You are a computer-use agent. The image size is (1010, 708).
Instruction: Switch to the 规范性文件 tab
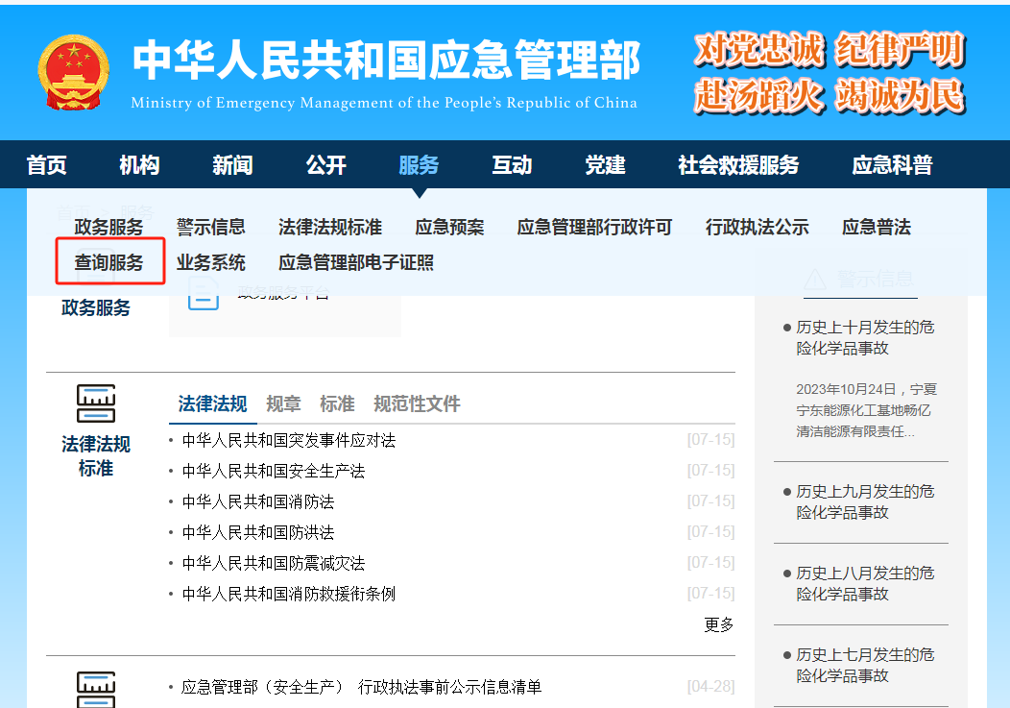coord(417,403)
